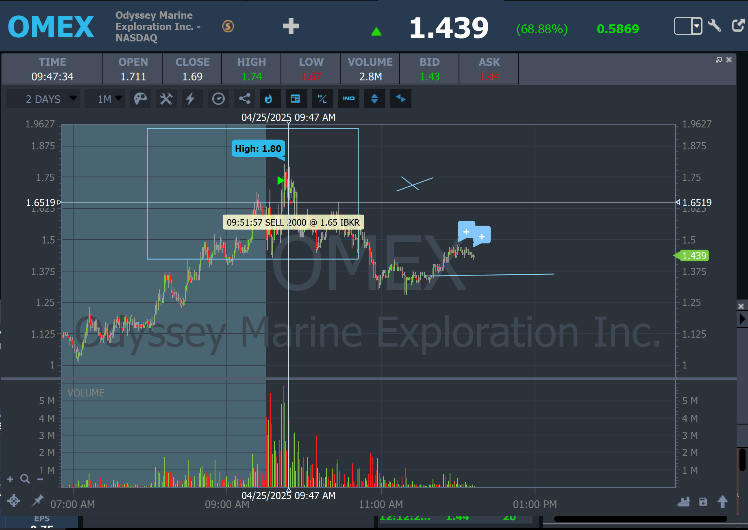Click the OPEN value 1.711

click(x=133, y=77)
